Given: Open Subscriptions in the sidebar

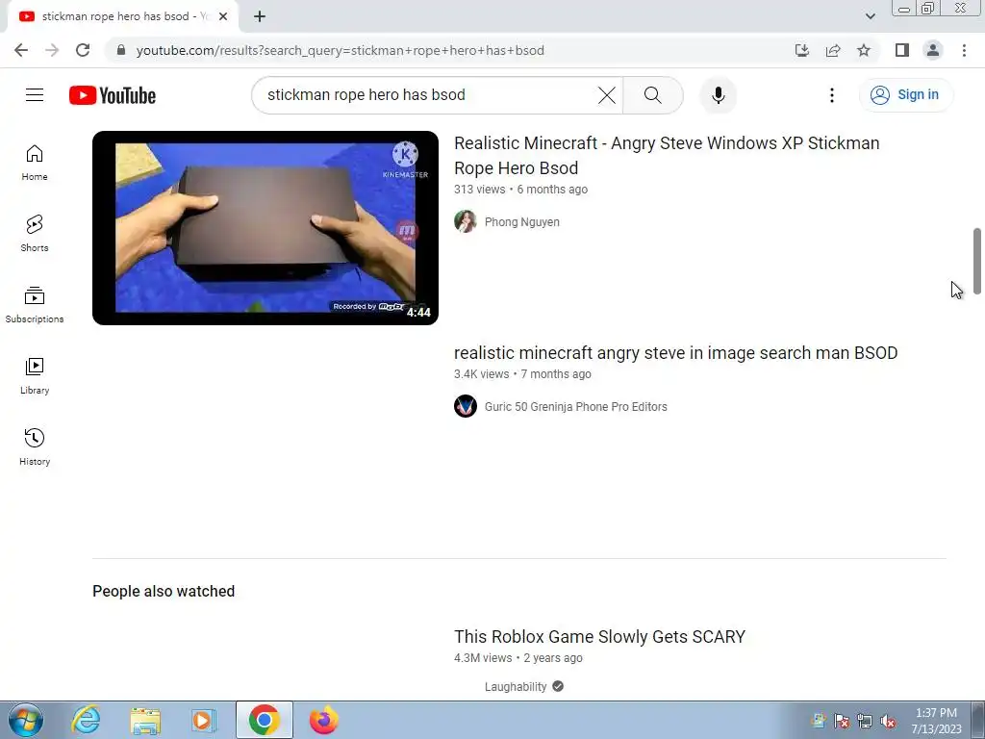Looking at the screenshot, I should tap(35, 305).
